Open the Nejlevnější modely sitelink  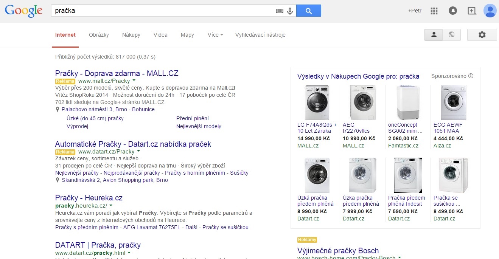tap(199, 126)
